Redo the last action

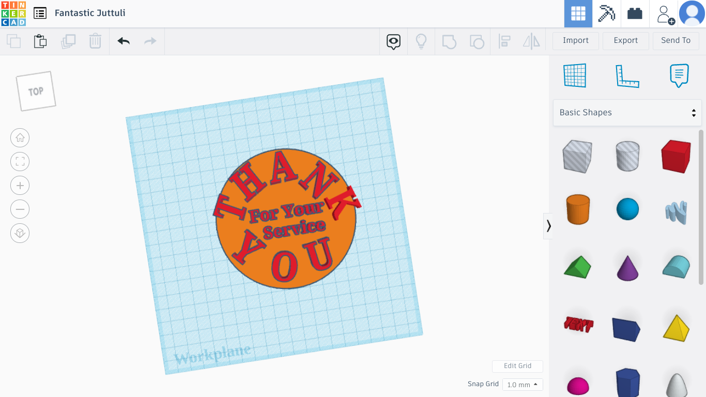click(150, 41)
